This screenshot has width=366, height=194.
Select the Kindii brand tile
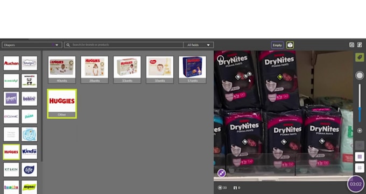coord(29,152)
